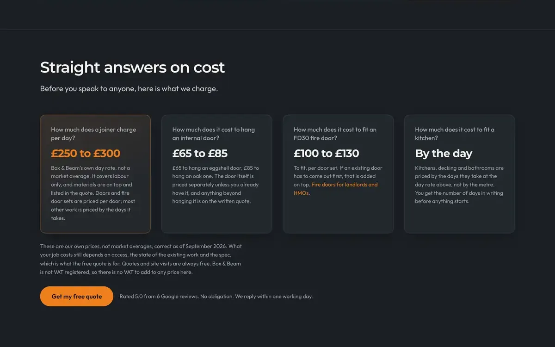The width and height of the screenshot is (555, 347).
Task: Click the Get my free quote button
Action: click(77, 296)
